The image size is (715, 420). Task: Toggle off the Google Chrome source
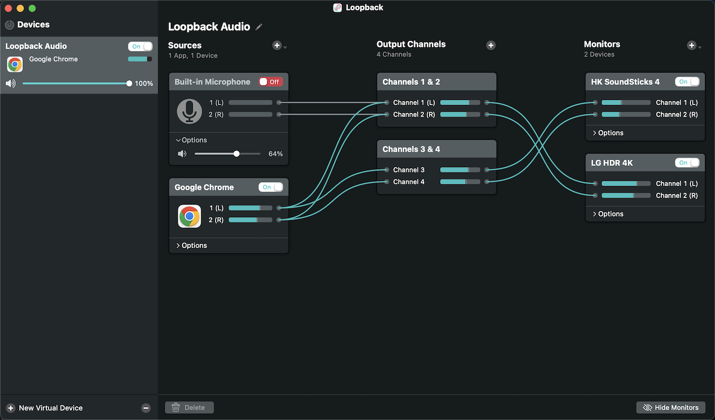(270, 187)
